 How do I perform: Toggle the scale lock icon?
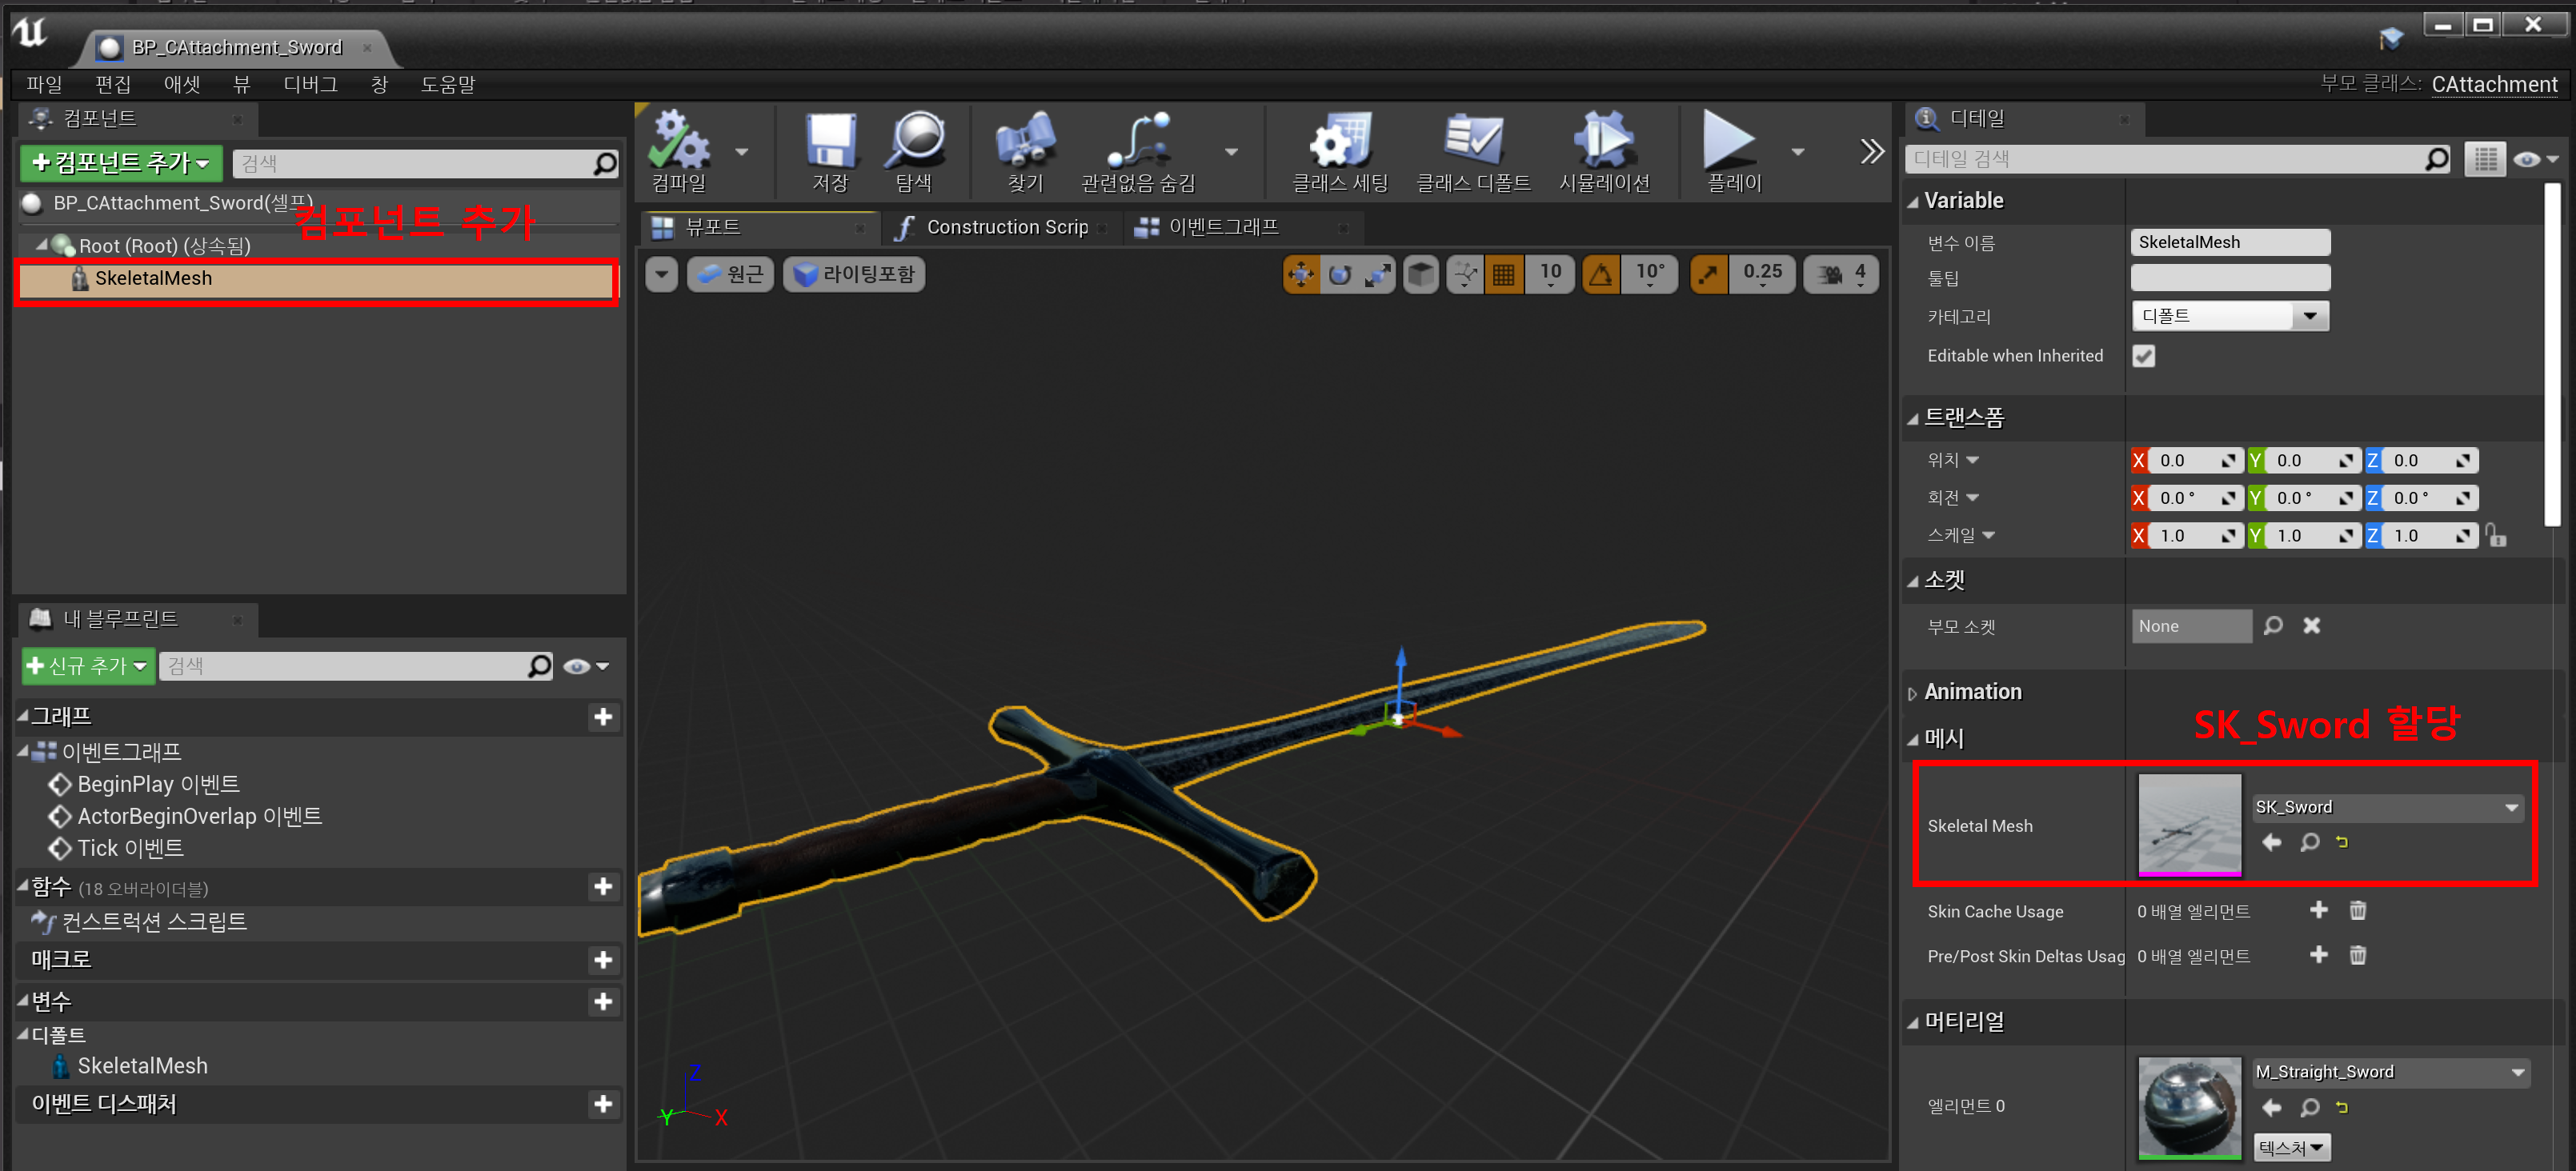2496,536
